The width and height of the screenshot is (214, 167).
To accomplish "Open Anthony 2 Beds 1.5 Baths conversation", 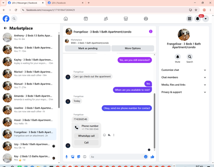I will point(29,37).
